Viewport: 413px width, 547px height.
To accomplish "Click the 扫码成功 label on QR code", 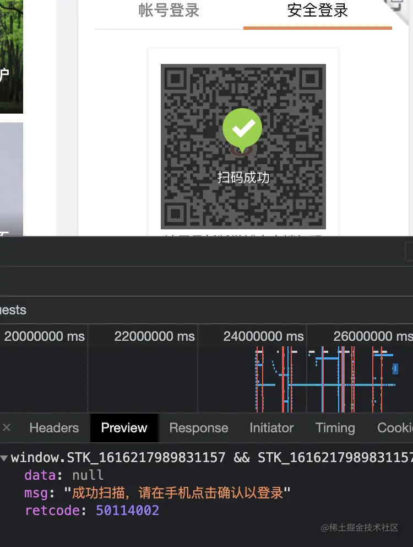I will pos(243,178).
